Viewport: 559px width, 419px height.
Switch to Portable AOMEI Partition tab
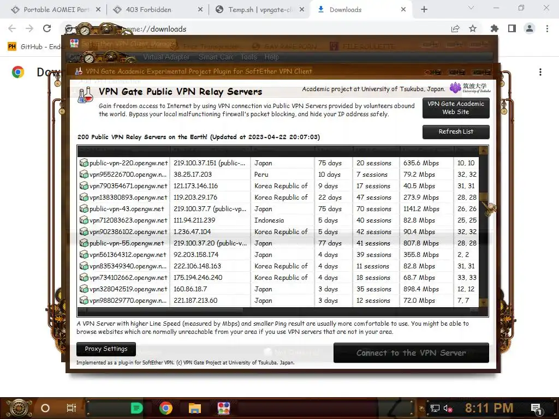click(x=55, y=10)
